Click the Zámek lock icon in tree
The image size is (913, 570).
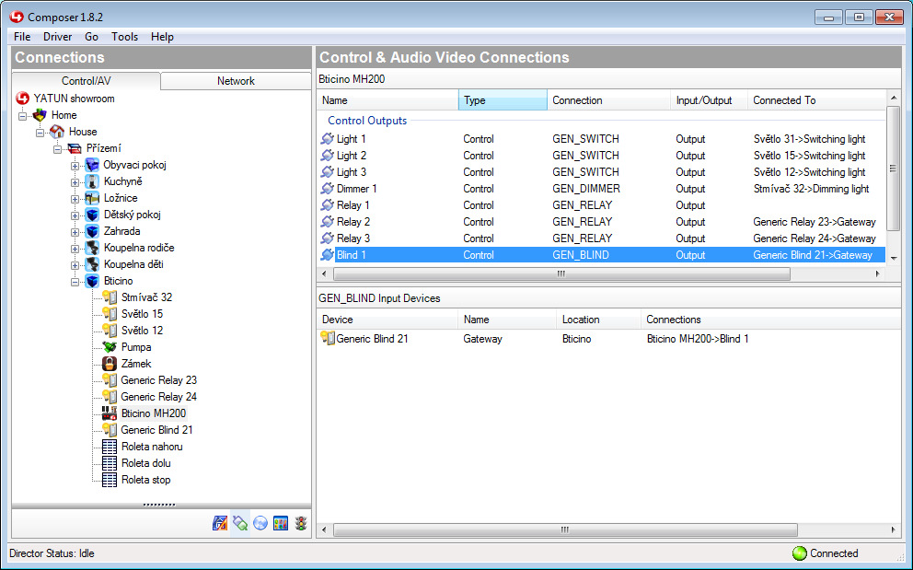coord(109,364)
